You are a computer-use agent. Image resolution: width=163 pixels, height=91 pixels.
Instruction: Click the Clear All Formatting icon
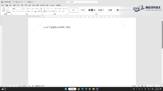click(x=37, y=9)
